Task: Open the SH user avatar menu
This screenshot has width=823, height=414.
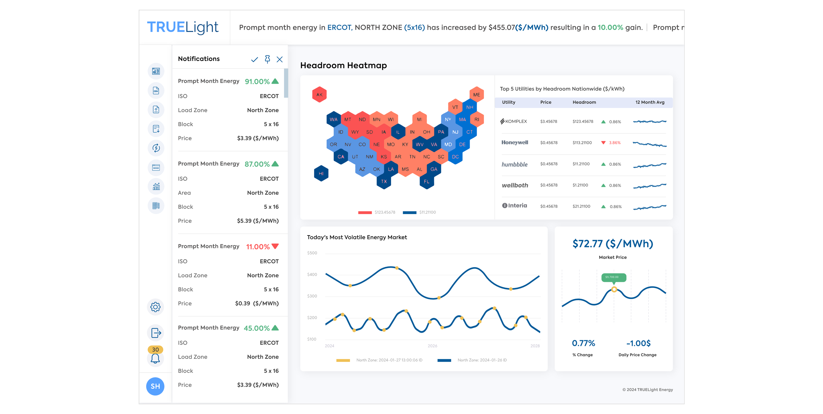Action: (x=155, y=386)
